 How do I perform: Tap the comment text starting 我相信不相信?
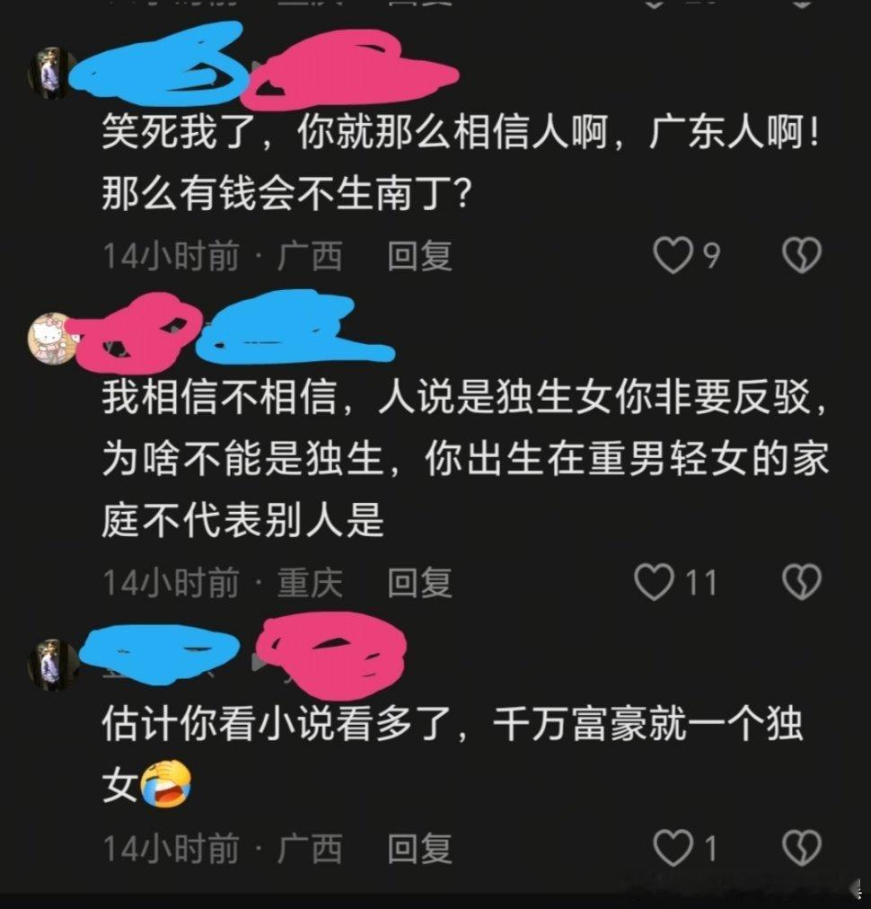(465, 458)
